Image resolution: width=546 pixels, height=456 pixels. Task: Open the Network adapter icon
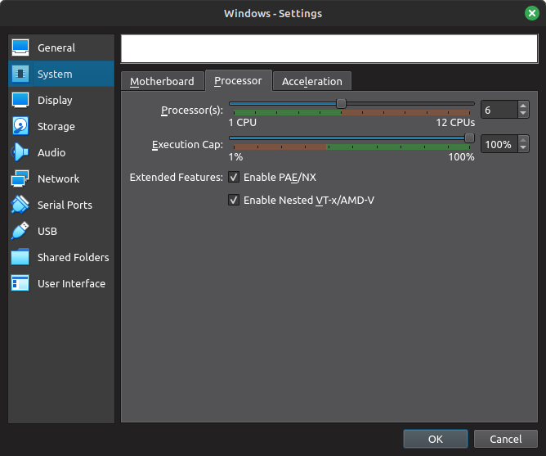point(21,179)
